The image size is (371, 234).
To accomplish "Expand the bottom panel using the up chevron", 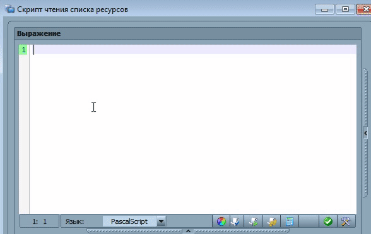I will 188,231.
